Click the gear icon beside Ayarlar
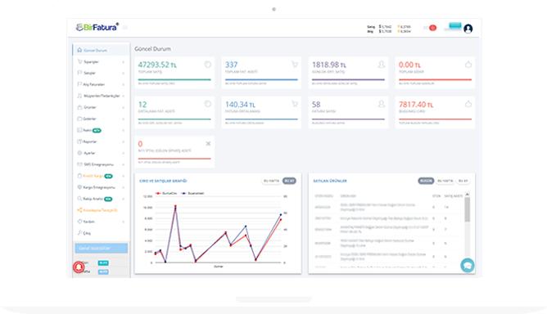Image resolution: width=547 pixels, height=314 pixels. [x=79, y=153]
